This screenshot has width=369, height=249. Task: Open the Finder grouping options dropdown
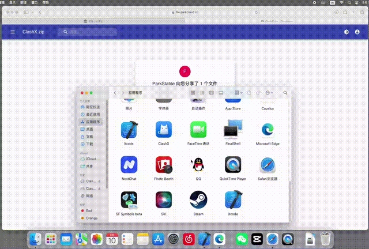coord(238,92)
